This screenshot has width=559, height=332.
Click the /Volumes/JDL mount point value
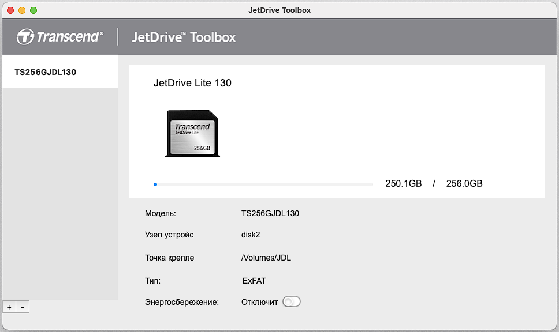(x=266, y=258)
